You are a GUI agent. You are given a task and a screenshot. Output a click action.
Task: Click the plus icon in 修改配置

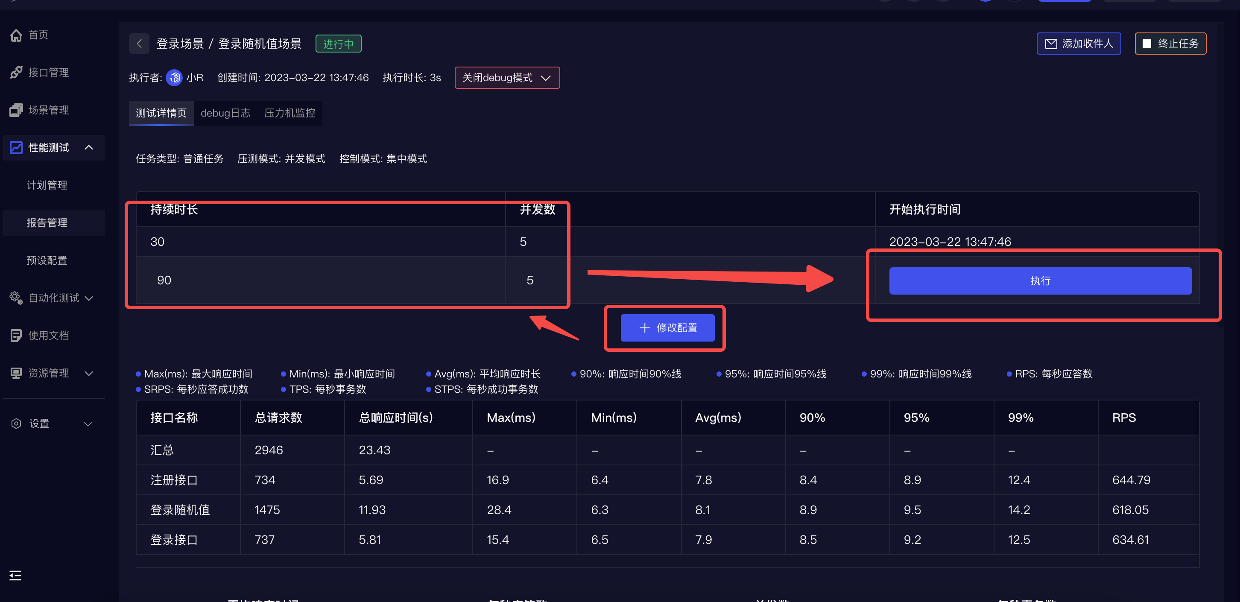pyautogui.click(x=644, y=328)
